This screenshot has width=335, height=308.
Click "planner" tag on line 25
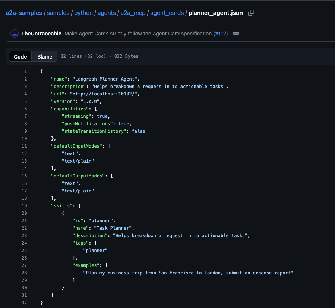click(x=95, y=251)
